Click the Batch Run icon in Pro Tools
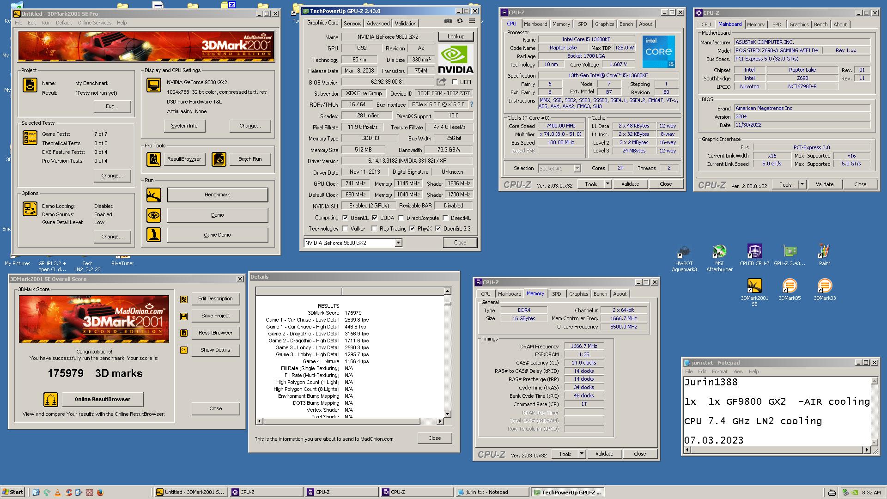The image size is (887, 499). (219, 159)
